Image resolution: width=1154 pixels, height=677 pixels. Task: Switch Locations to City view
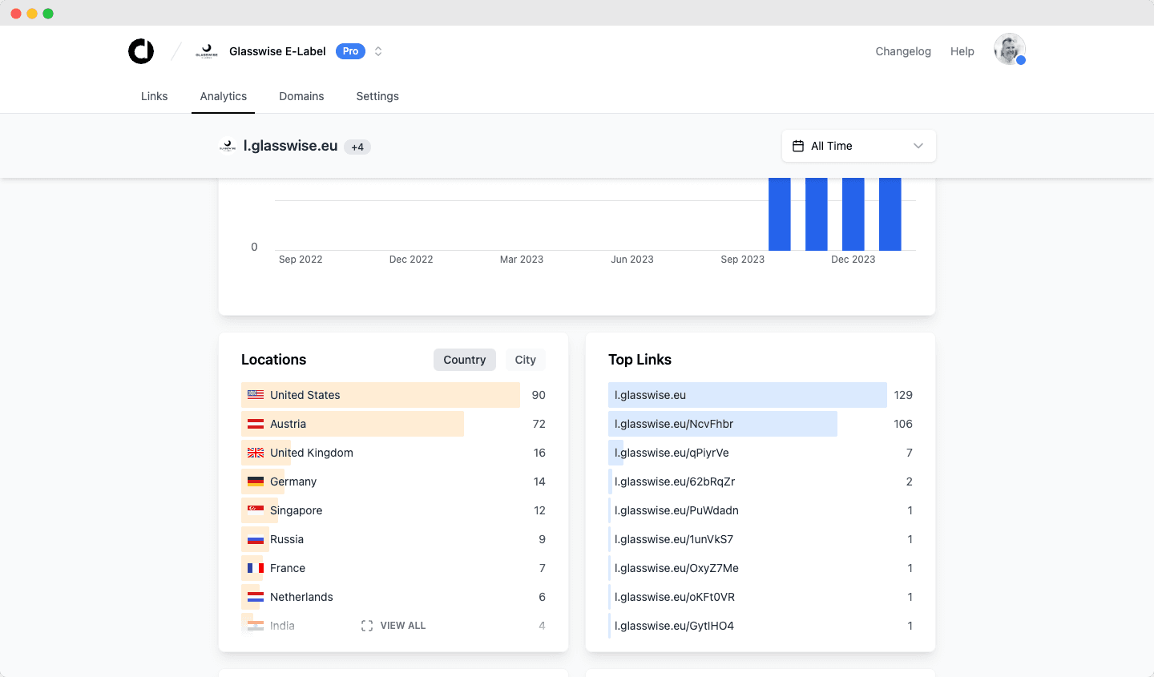(x=525, y=360)
